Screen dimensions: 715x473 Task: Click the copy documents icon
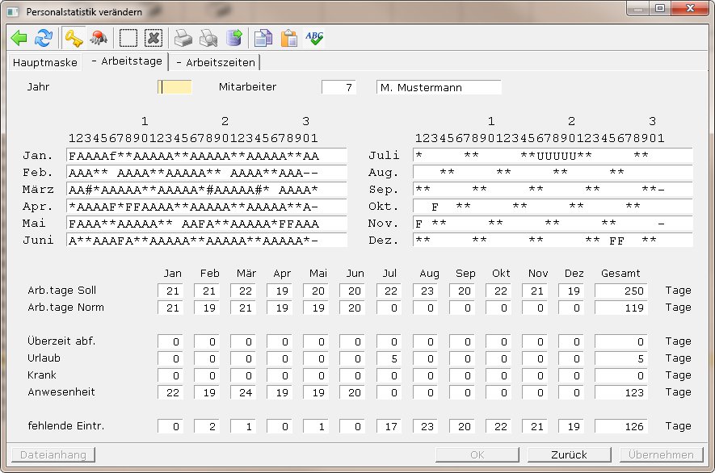click(263, 38)
